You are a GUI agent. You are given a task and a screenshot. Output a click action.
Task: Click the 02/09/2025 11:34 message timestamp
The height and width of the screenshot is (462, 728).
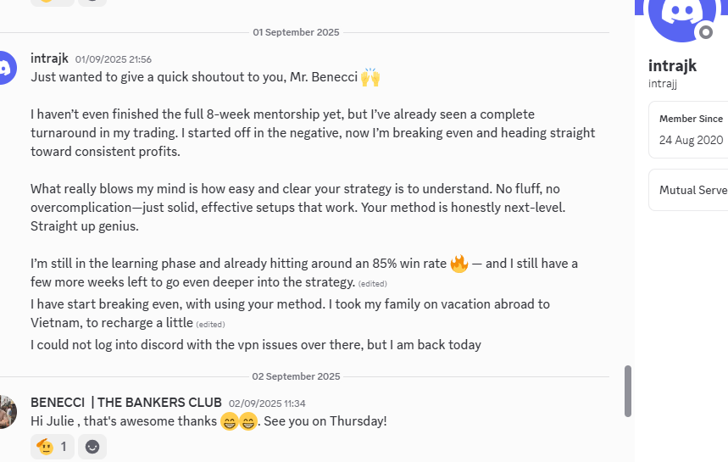(x=267, y=404)
